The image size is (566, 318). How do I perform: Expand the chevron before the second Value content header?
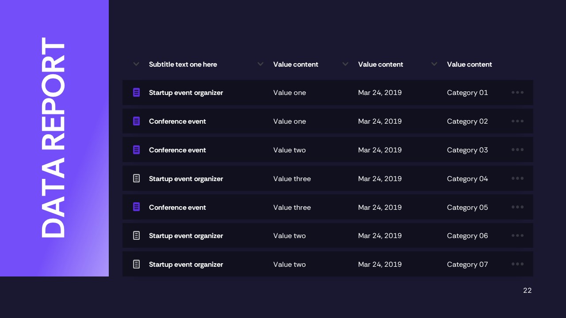tap(345, 64)
